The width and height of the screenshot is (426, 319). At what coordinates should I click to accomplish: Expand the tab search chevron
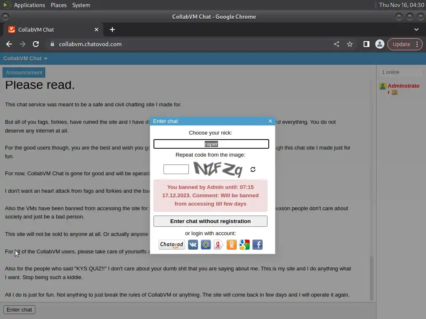[416, 29]
